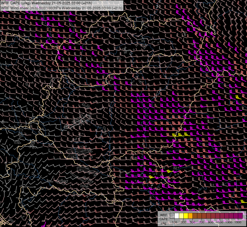Screen dimensions: 247x227
Task: Click the legend label 1100
Action: tap(219, 222)
